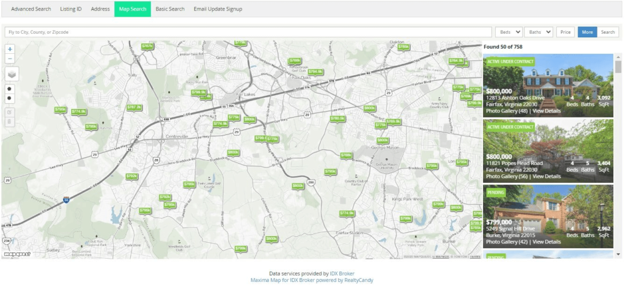The height and width of the screenshot is (288, 626).
Task: Zoom out on the map
Action: [x=10, y=59]
